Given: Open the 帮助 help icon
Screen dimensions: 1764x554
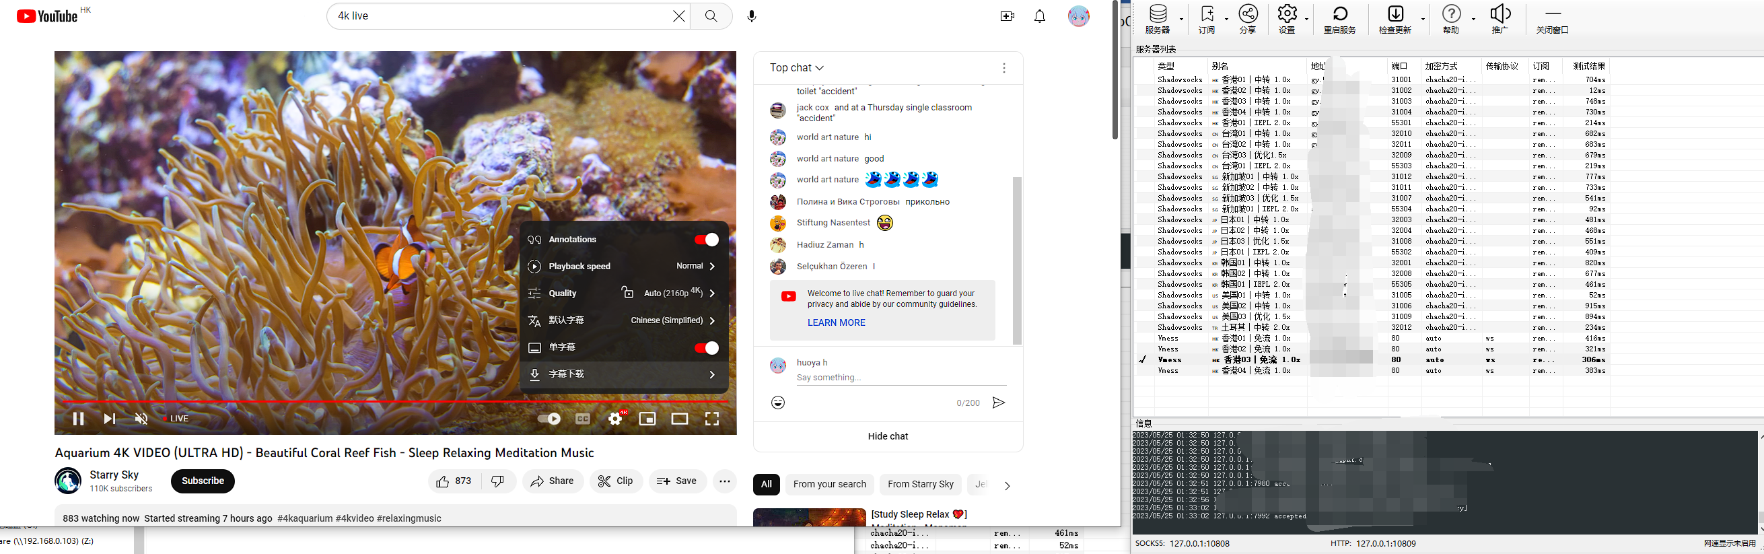Looking at the screenshot, I should [1451, 18].
